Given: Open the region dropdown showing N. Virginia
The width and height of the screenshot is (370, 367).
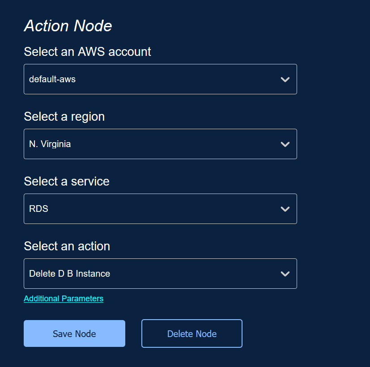Looking at the screenshot, I should pyautogui.click(x=160, y=144).
